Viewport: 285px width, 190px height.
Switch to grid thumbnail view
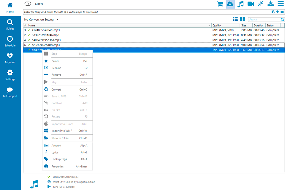(x=242, y=19)
